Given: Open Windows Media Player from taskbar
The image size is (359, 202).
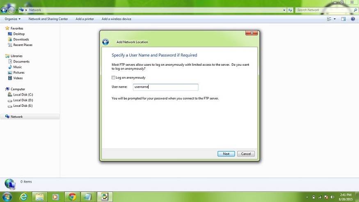Looking at the screenshot, I should tap(56, 197).
